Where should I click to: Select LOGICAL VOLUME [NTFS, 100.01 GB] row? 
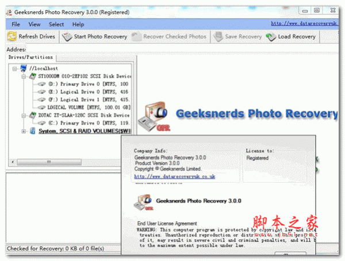(x=89, y=107)
